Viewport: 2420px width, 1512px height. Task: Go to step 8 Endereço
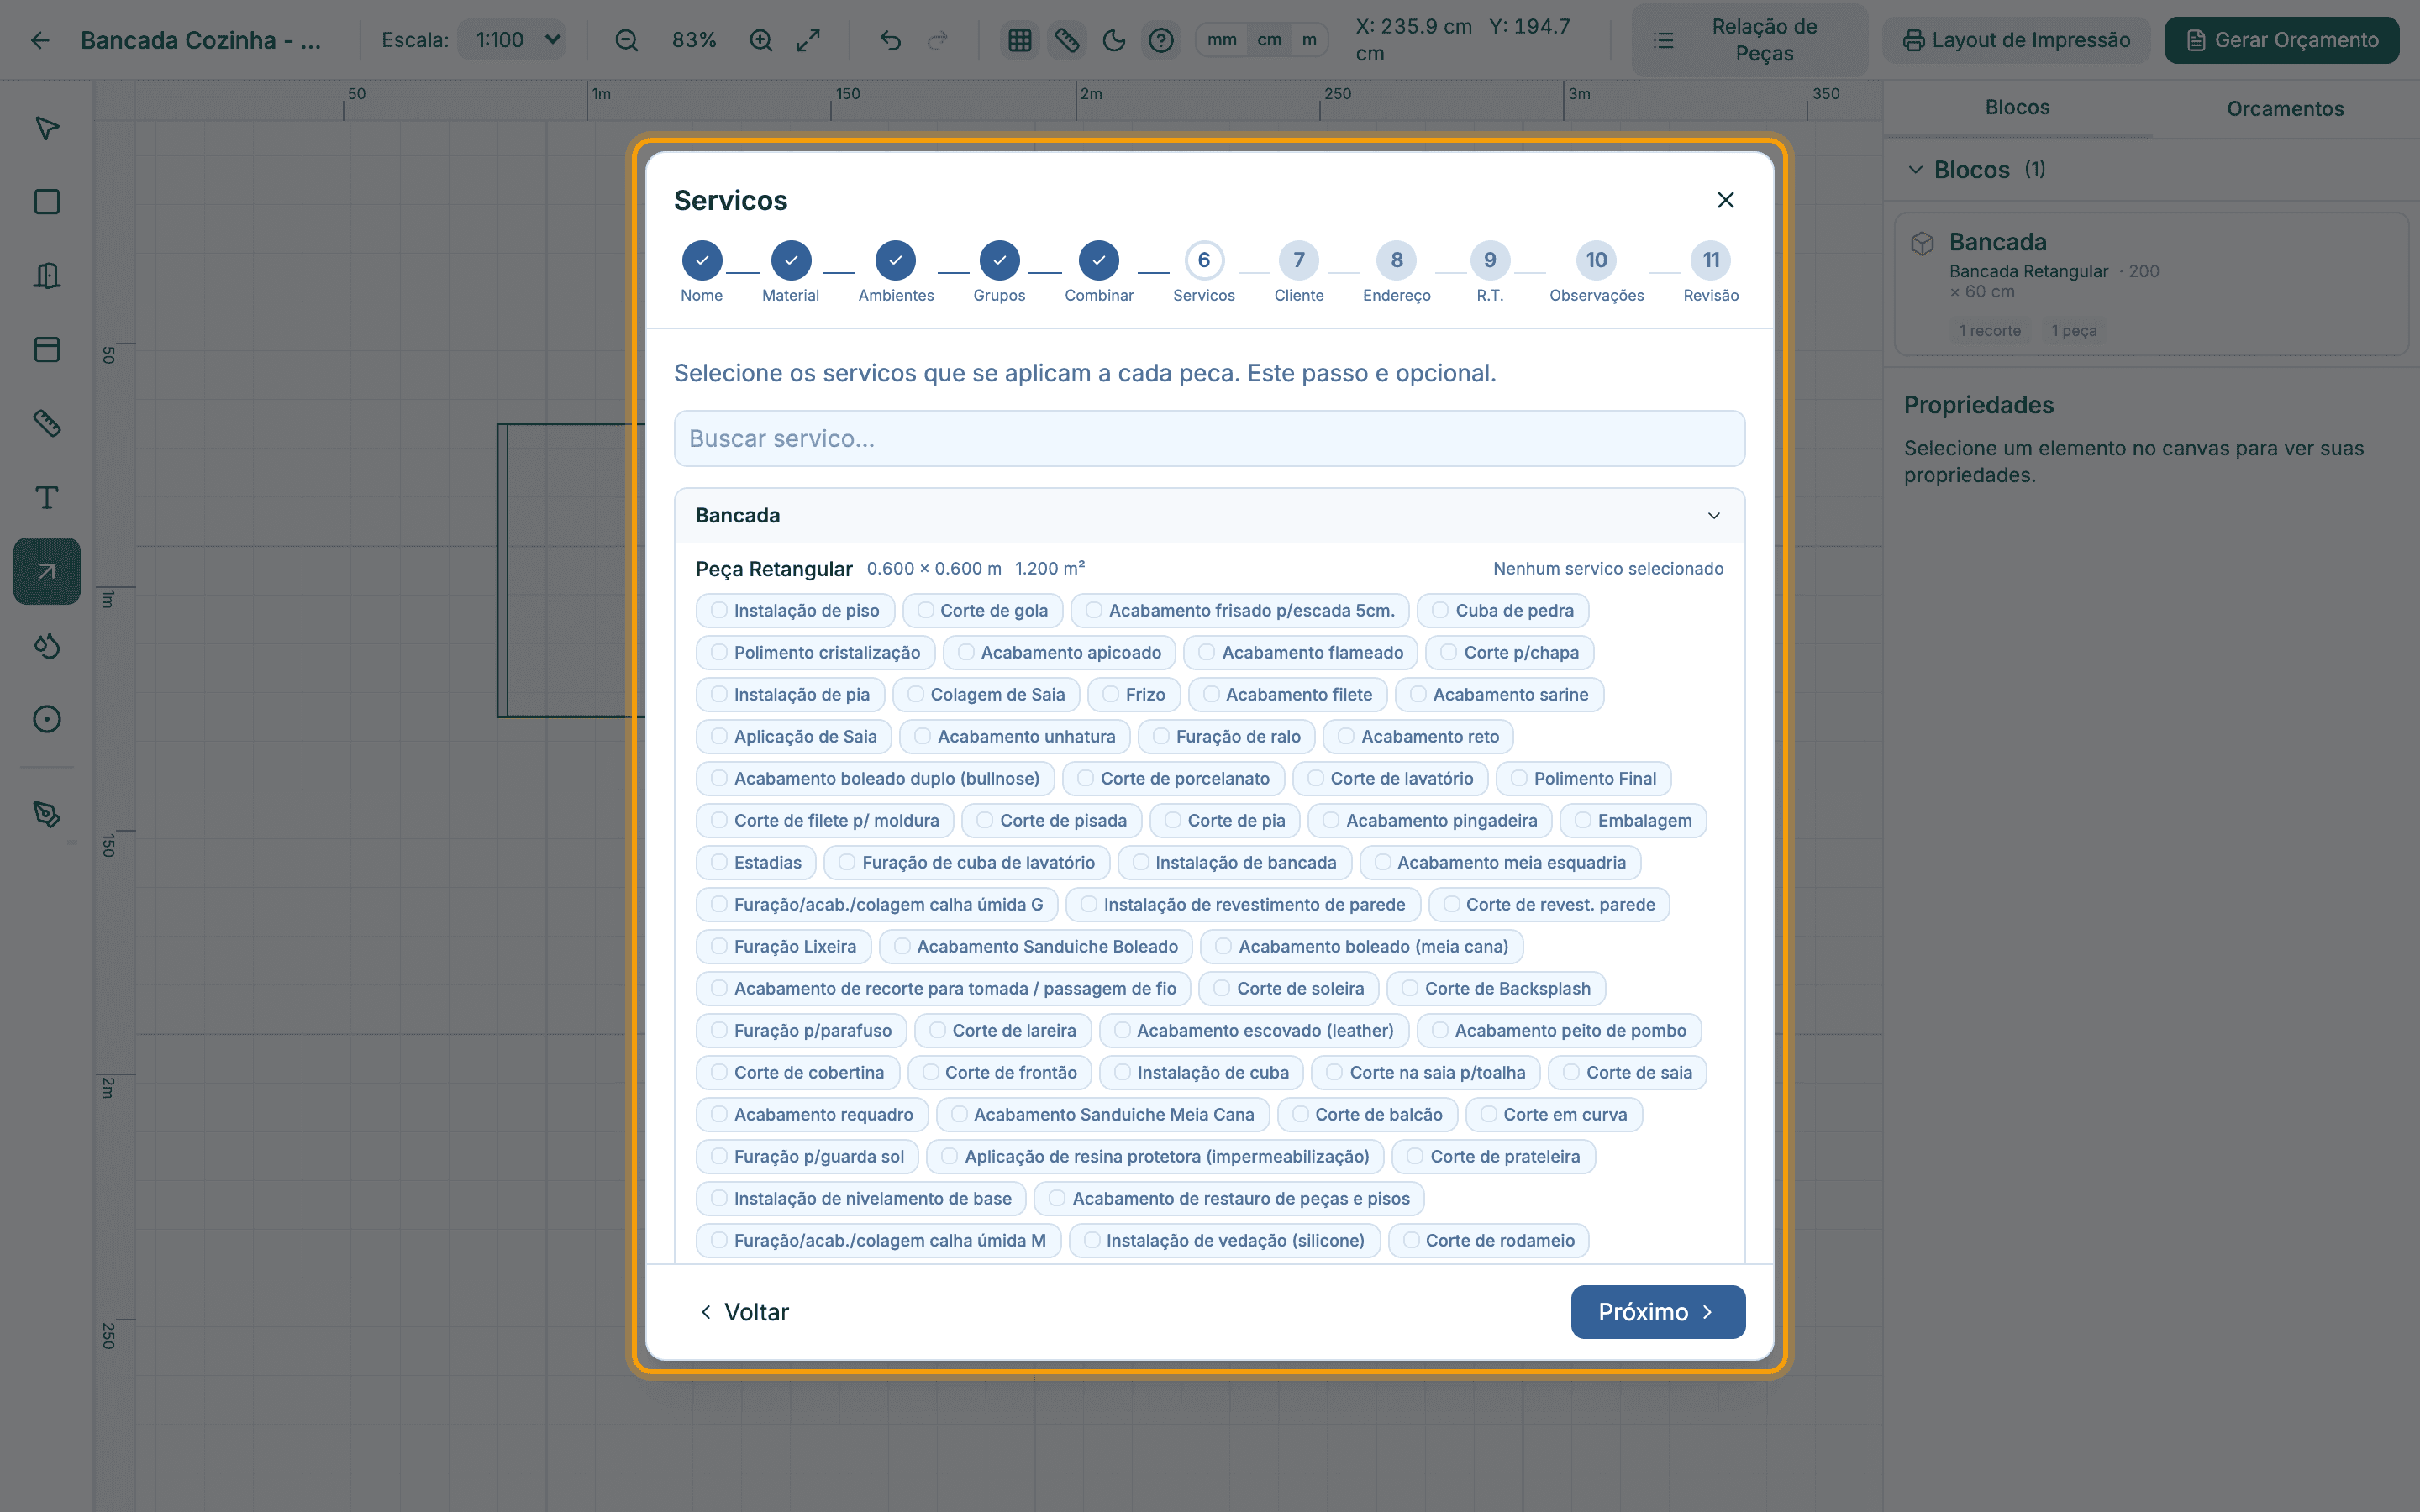1397,260
